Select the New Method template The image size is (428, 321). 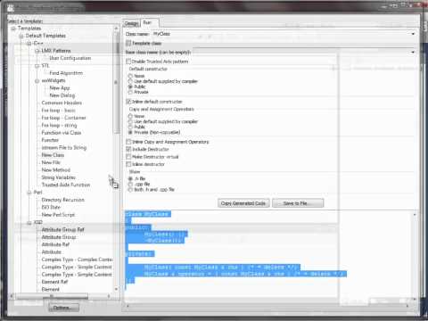[x=55, y=170]
